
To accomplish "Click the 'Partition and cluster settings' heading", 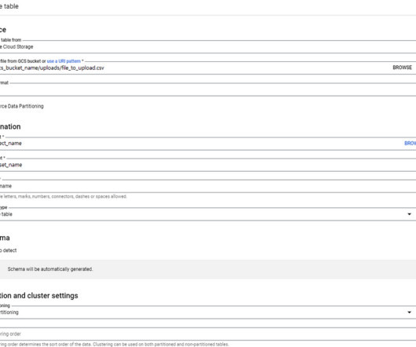I will [39, 295].
